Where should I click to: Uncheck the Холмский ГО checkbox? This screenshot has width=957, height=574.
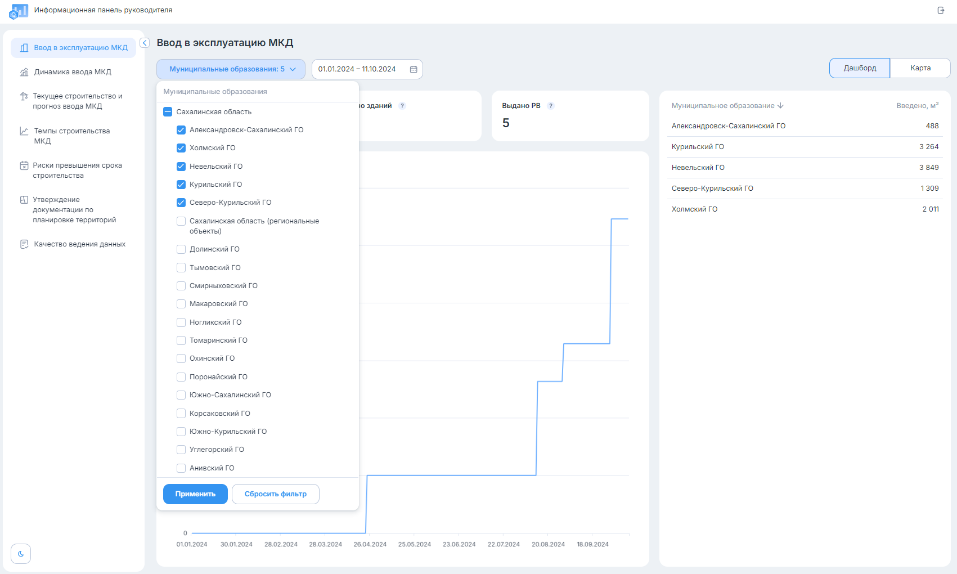[181, 148]
